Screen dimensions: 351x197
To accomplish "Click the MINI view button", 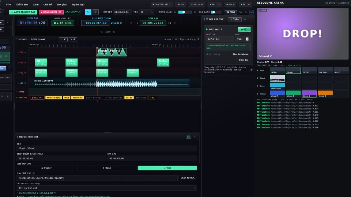I will pyautogui.click(x=231, y=12).
